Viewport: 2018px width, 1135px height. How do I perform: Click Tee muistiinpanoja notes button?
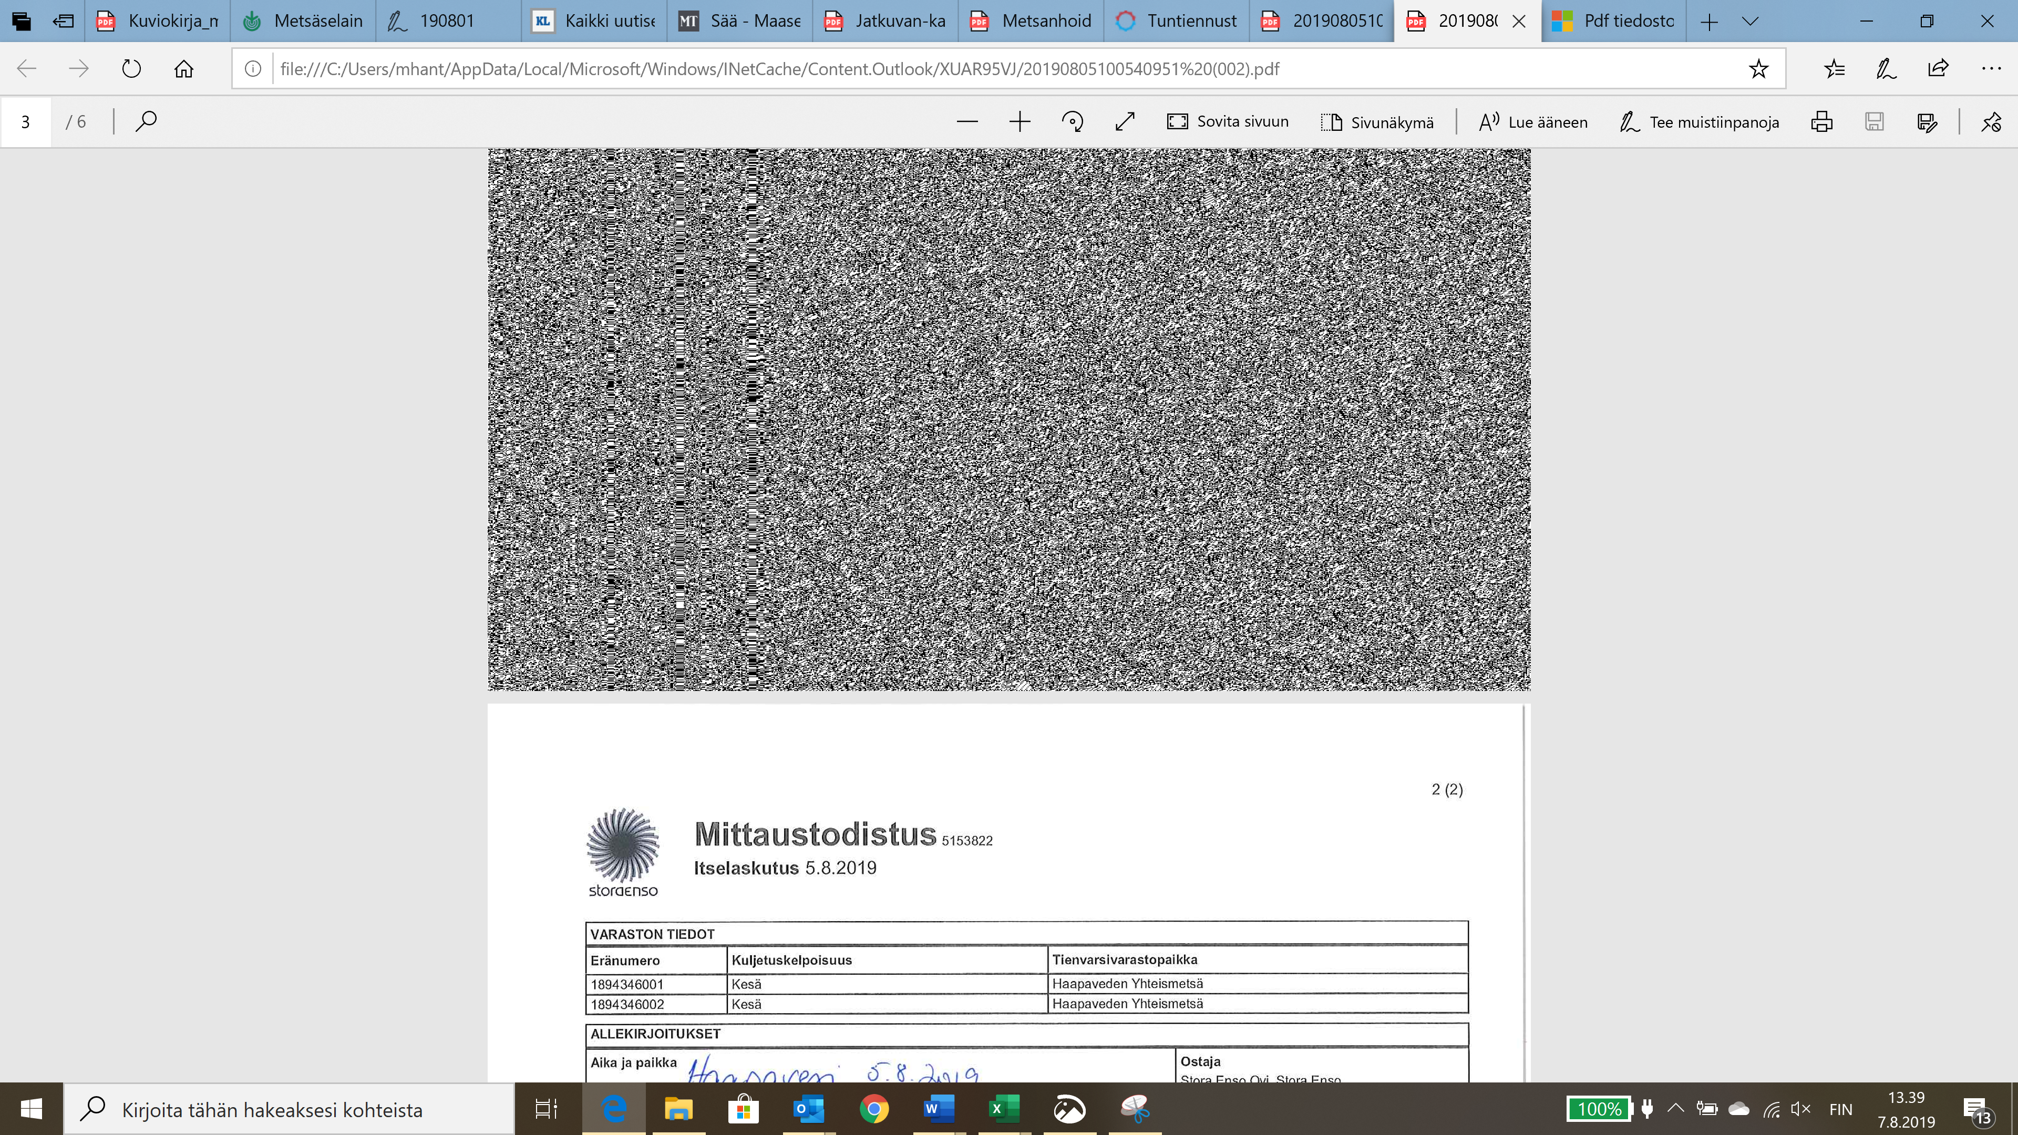(x=1699, y=121)
